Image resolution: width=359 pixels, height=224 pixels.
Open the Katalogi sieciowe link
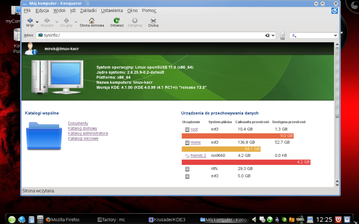coord(83,138)
